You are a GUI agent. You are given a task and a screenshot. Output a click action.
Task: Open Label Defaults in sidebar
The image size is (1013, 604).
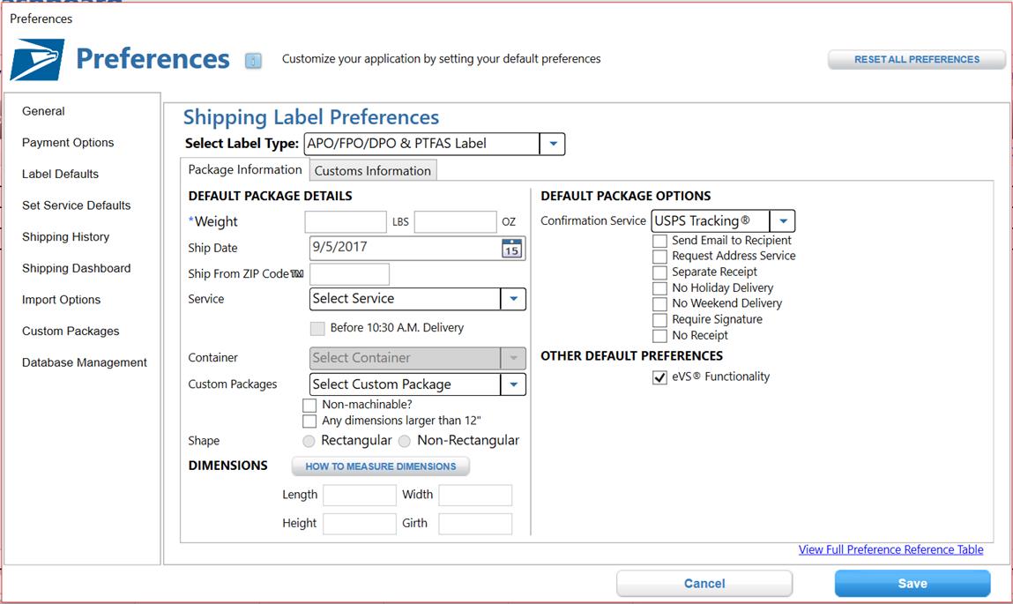click(60, 174)
